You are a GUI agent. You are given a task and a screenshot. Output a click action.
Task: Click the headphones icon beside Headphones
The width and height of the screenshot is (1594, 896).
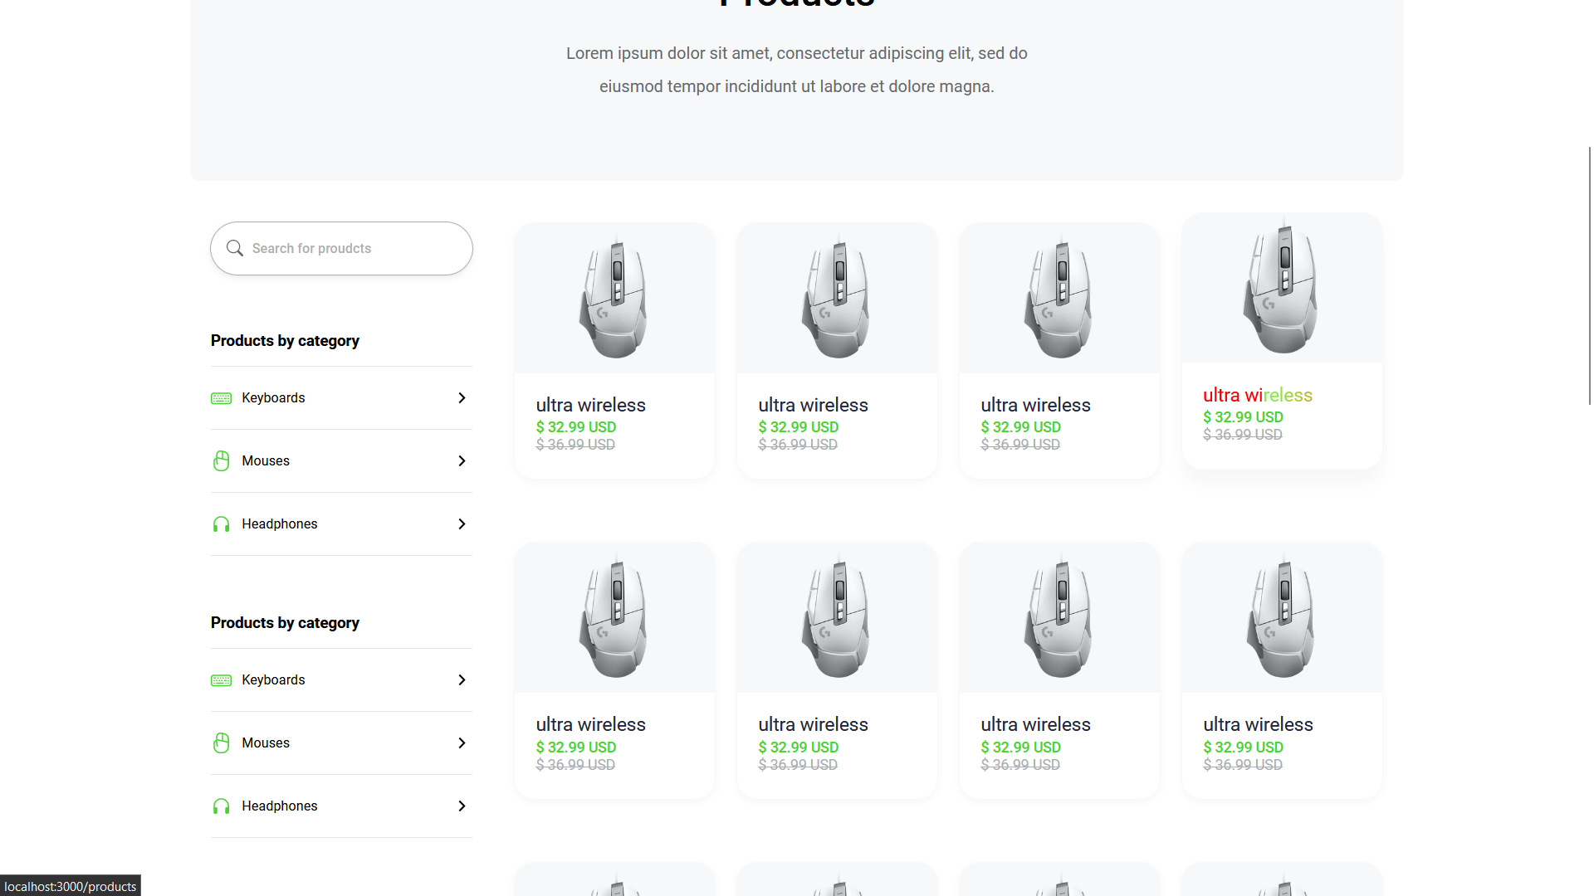221,523
